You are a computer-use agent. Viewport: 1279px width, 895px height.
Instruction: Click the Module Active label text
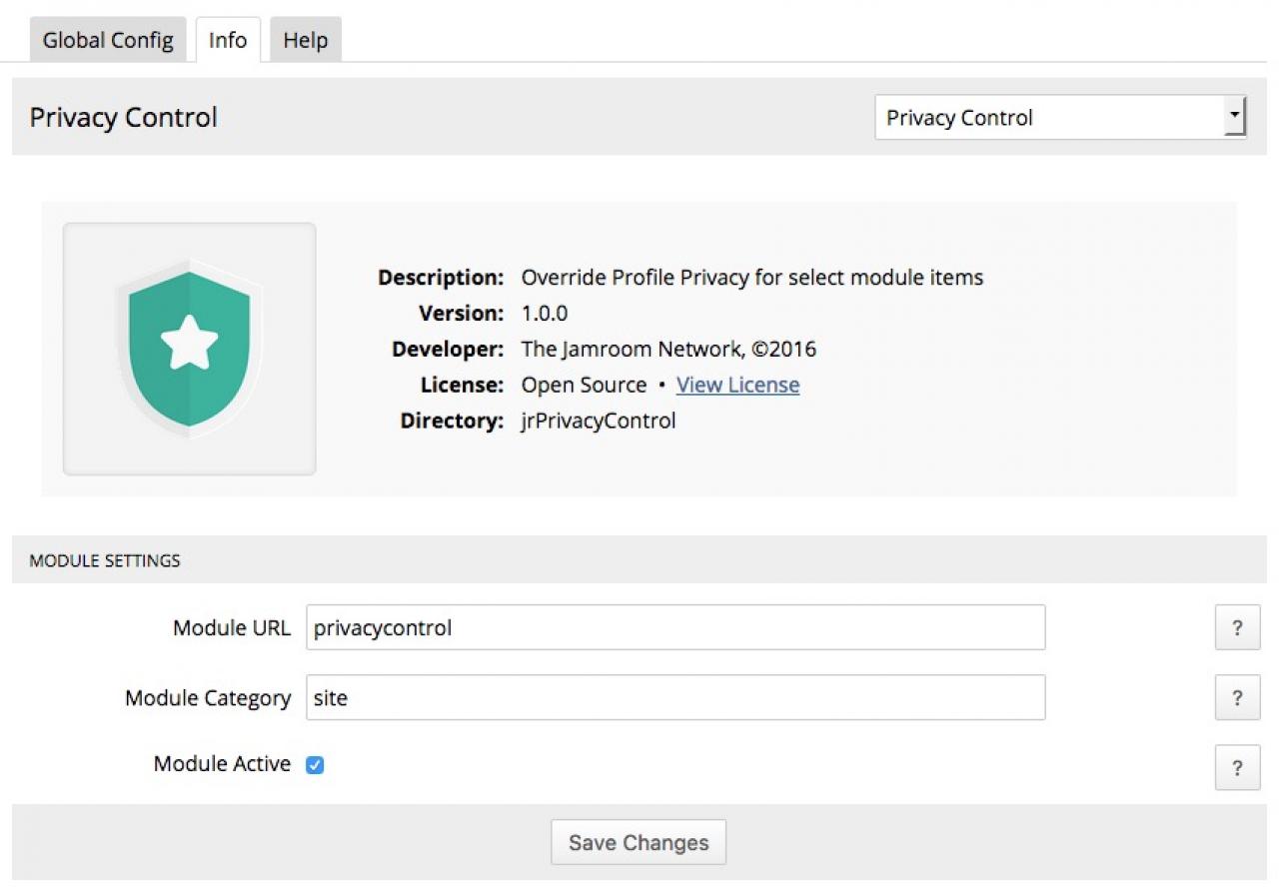point(222,764)
